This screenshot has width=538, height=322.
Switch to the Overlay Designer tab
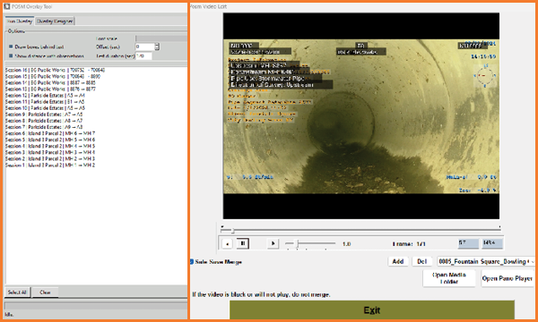point(55,21)
